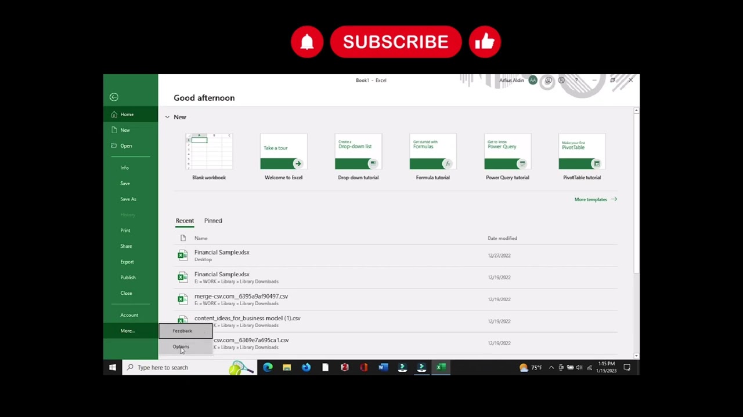Open the AA account avatar
The width and height of the screenshot is (743, 417).
click(x=533, y=81)
